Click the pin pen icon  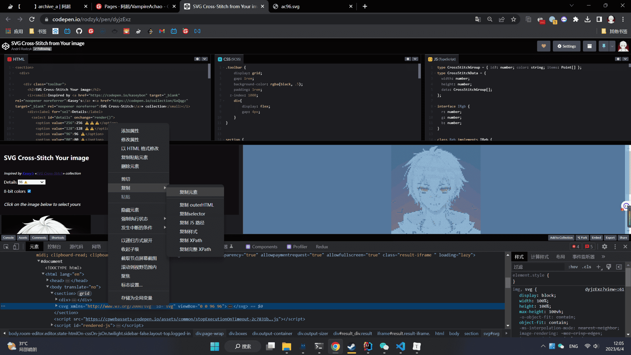point(604,46)
